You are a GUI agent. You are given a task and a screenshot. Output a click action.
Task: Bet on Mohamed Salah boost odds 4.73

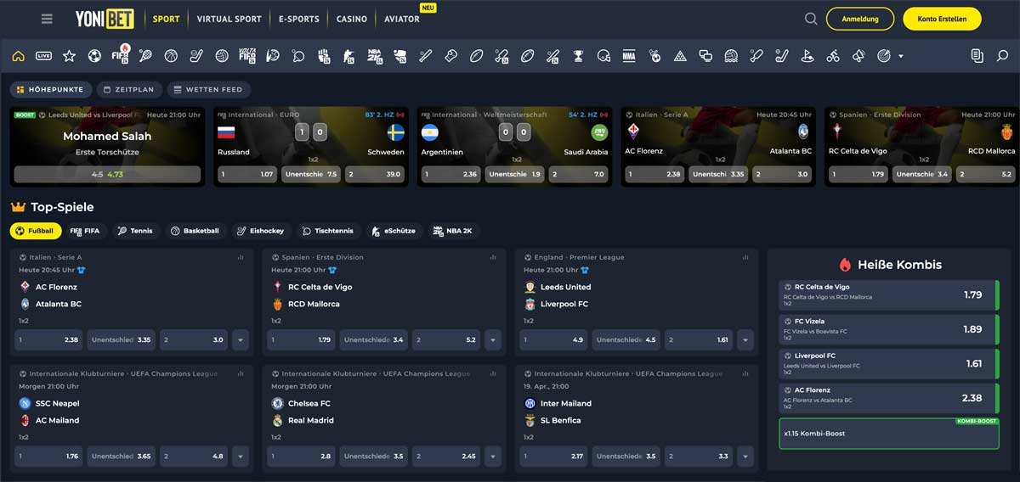pyautogui.click(x=107, y=174)
